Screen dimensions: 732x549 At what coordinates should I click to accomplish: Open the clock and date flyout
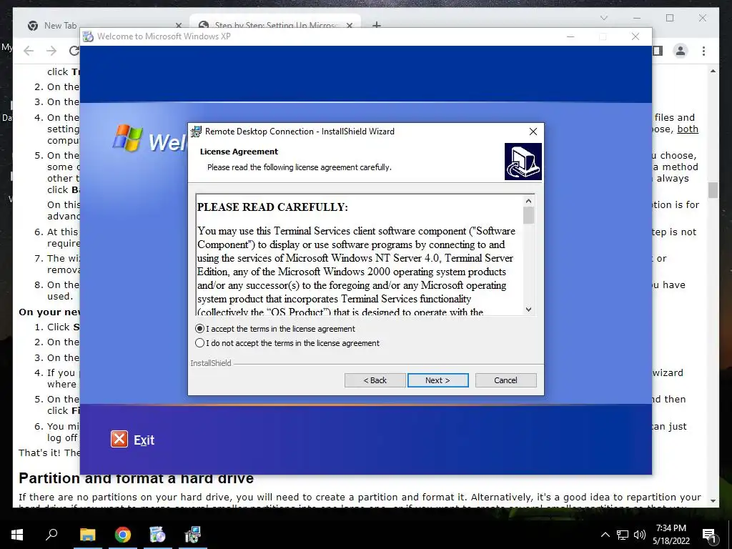pos(671,535)
